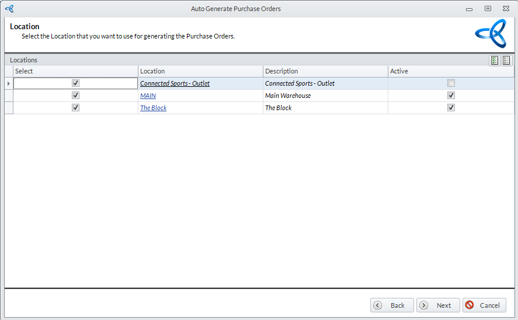Go Back to the previous wizard step
The width and height of the screenshot is (518, 320).
(x=392, y=305)
